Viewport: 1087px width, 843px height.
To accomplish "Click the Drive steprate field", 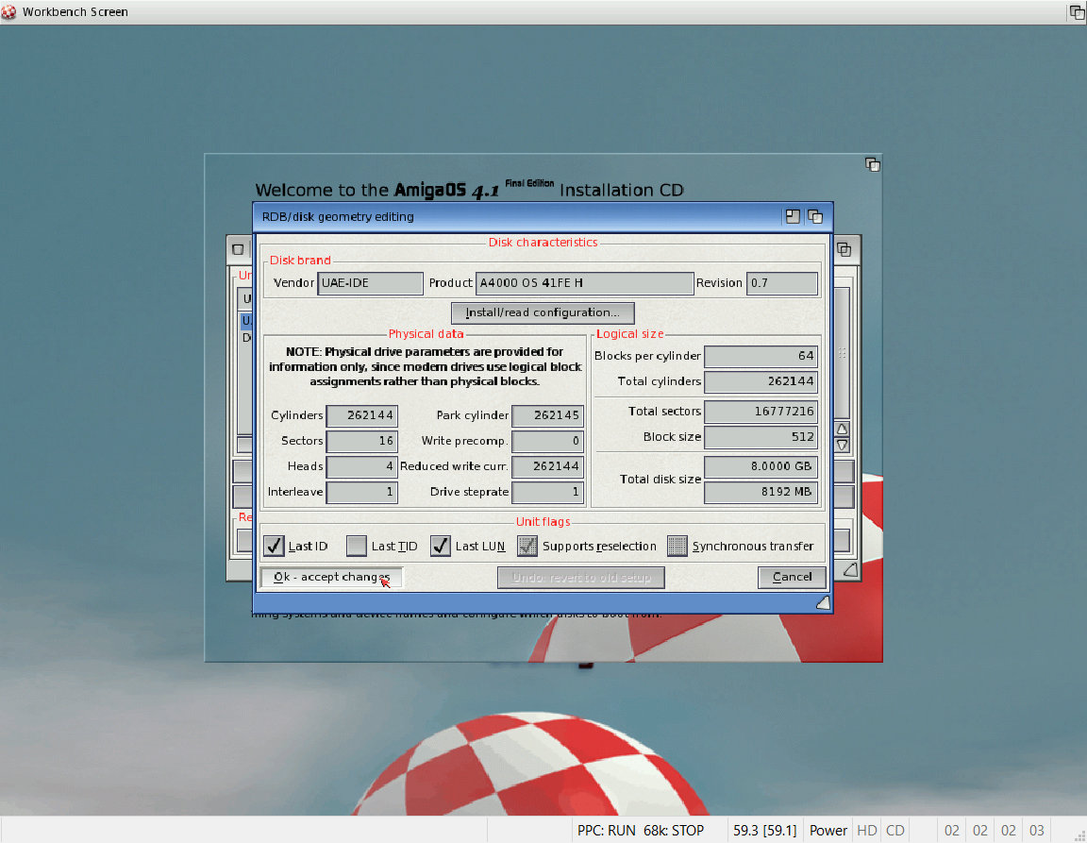I will pyautogui.click(x=547, y=492).
